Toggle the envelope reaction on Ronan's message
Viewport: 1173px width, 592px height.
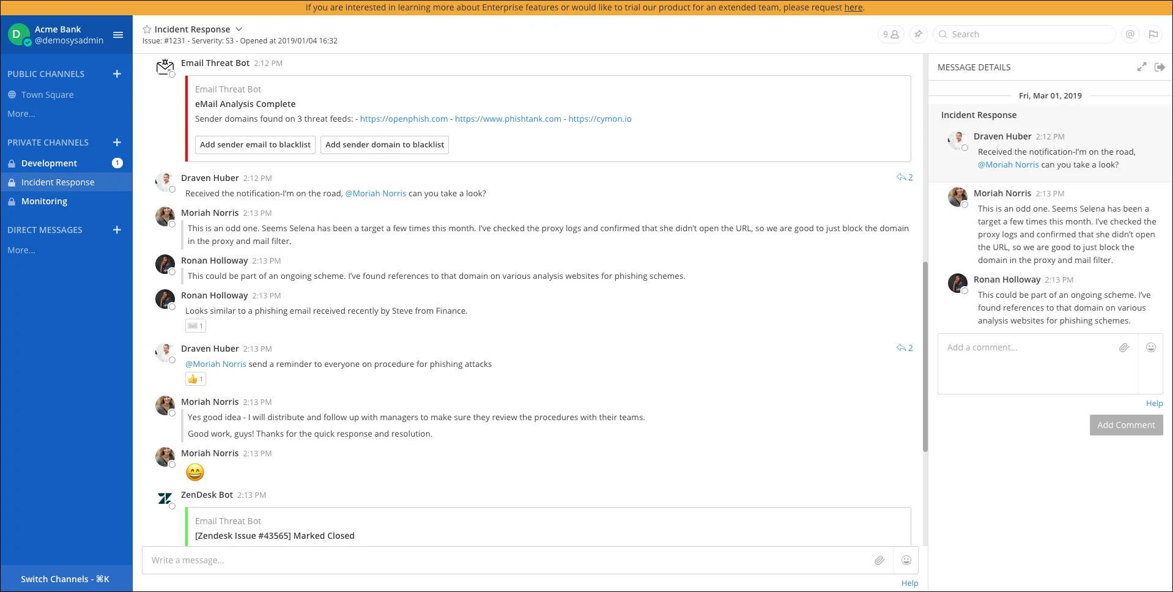tap(196, 326)
